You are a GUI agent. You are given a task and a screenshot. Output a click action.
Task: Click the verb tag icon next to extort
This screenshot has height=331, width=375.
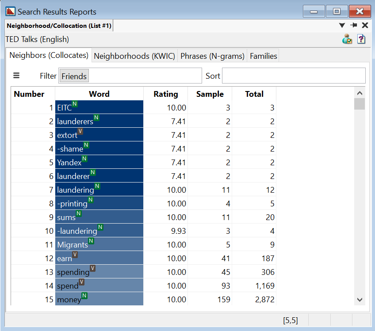coord(80,131)
